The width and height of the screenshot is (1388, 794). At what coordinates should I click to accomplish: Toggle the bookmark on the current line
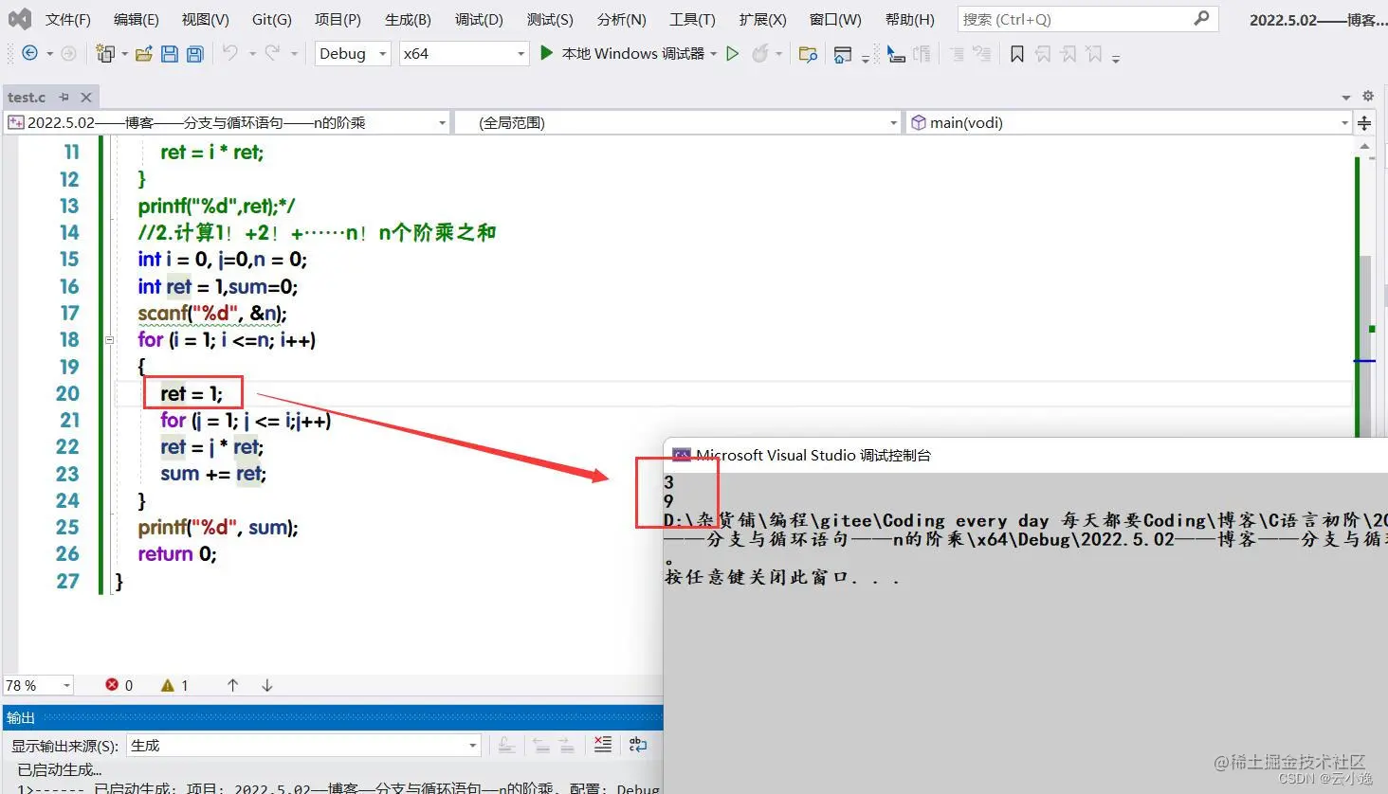(1016, 54)
